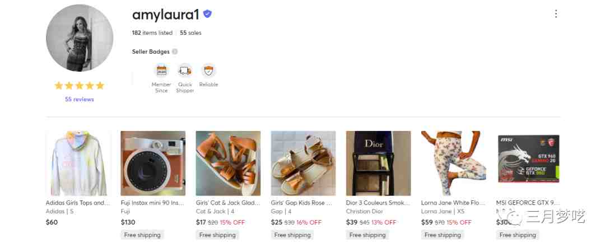Image resolution: width=605 pixels, height=243 pixels.
Task: Open the amylaura1 profile picture
Action: 80,38
